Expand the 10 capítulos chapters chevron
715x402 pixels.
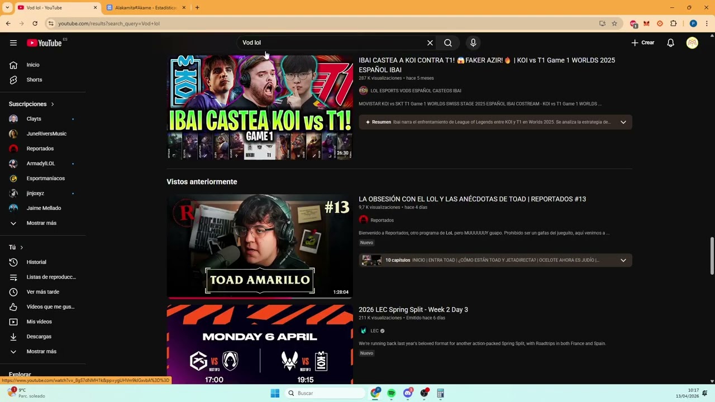click(x=623, y=260)
